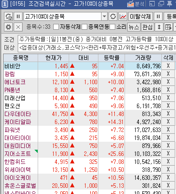Sort by 대비 column header
The width and height of the screenshot is (176, 194).
pyautogui.click(x=83, y=58)
